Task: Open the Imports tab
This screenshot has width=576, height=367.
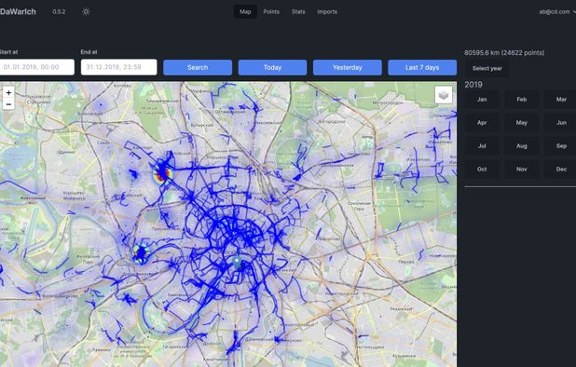Action: (x=327, y=12)
